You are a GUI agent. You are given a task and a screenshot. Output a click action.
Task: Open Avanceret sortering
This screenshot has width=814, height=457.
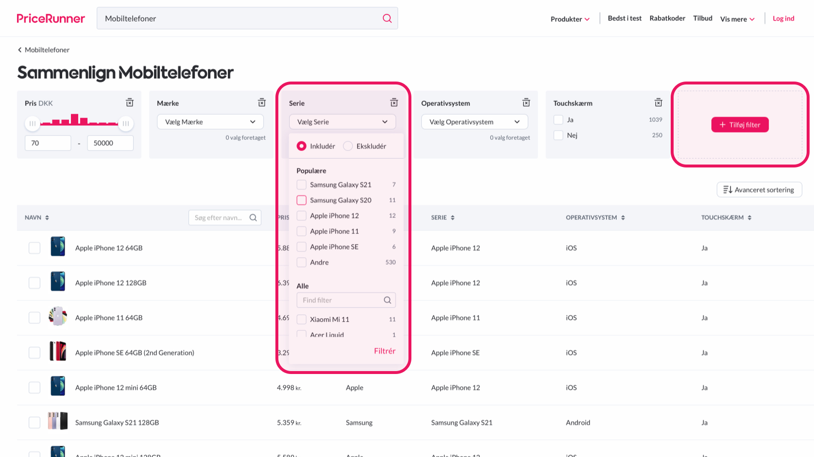[x=759, y=189]
